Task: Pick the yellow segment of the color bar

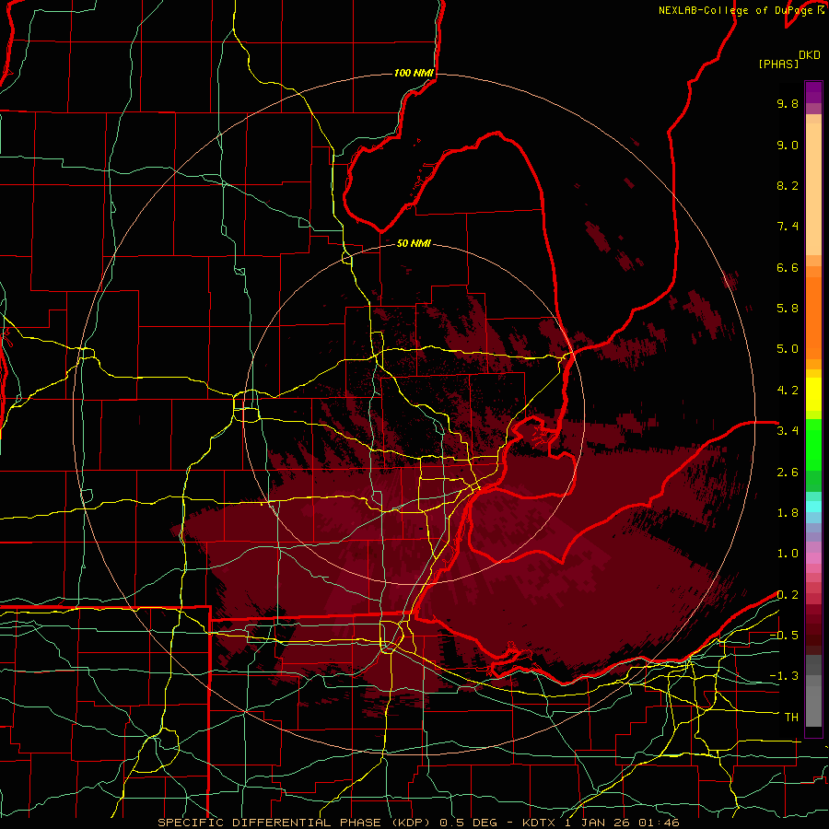Action: 813,394
